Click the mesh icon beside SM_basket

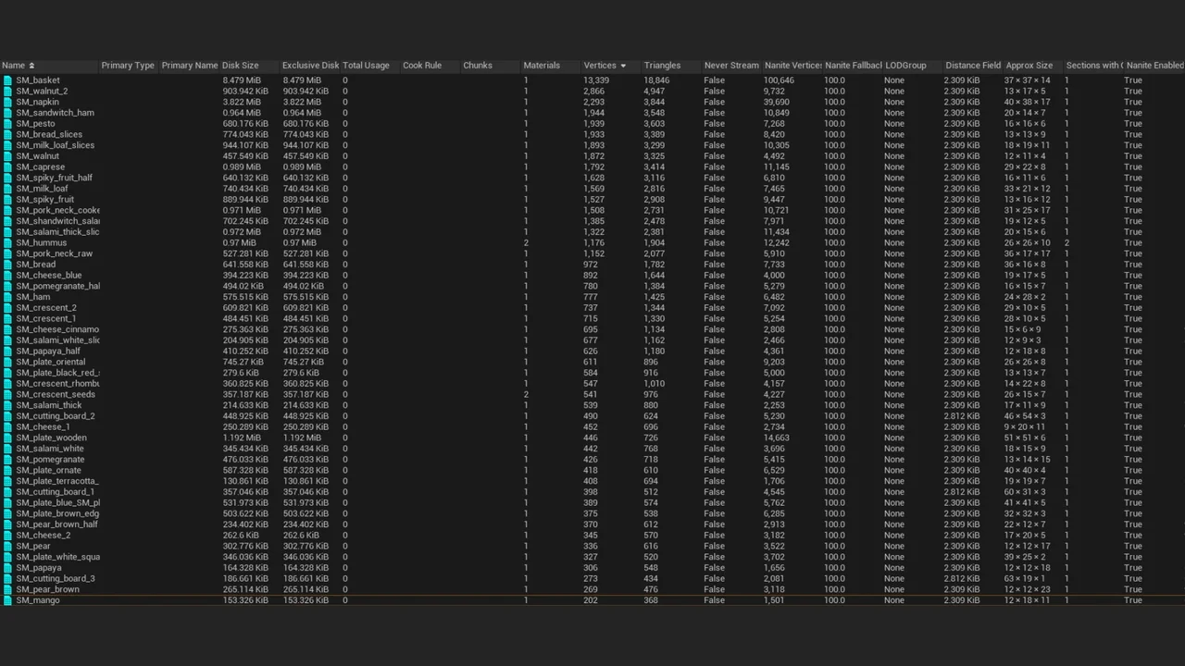[x=7, y=80]
